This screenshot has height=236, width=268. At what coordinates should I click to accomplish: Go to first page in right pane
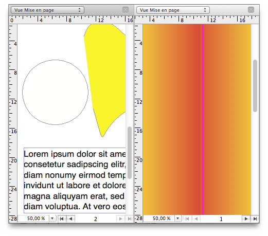[x=187, y=219]
